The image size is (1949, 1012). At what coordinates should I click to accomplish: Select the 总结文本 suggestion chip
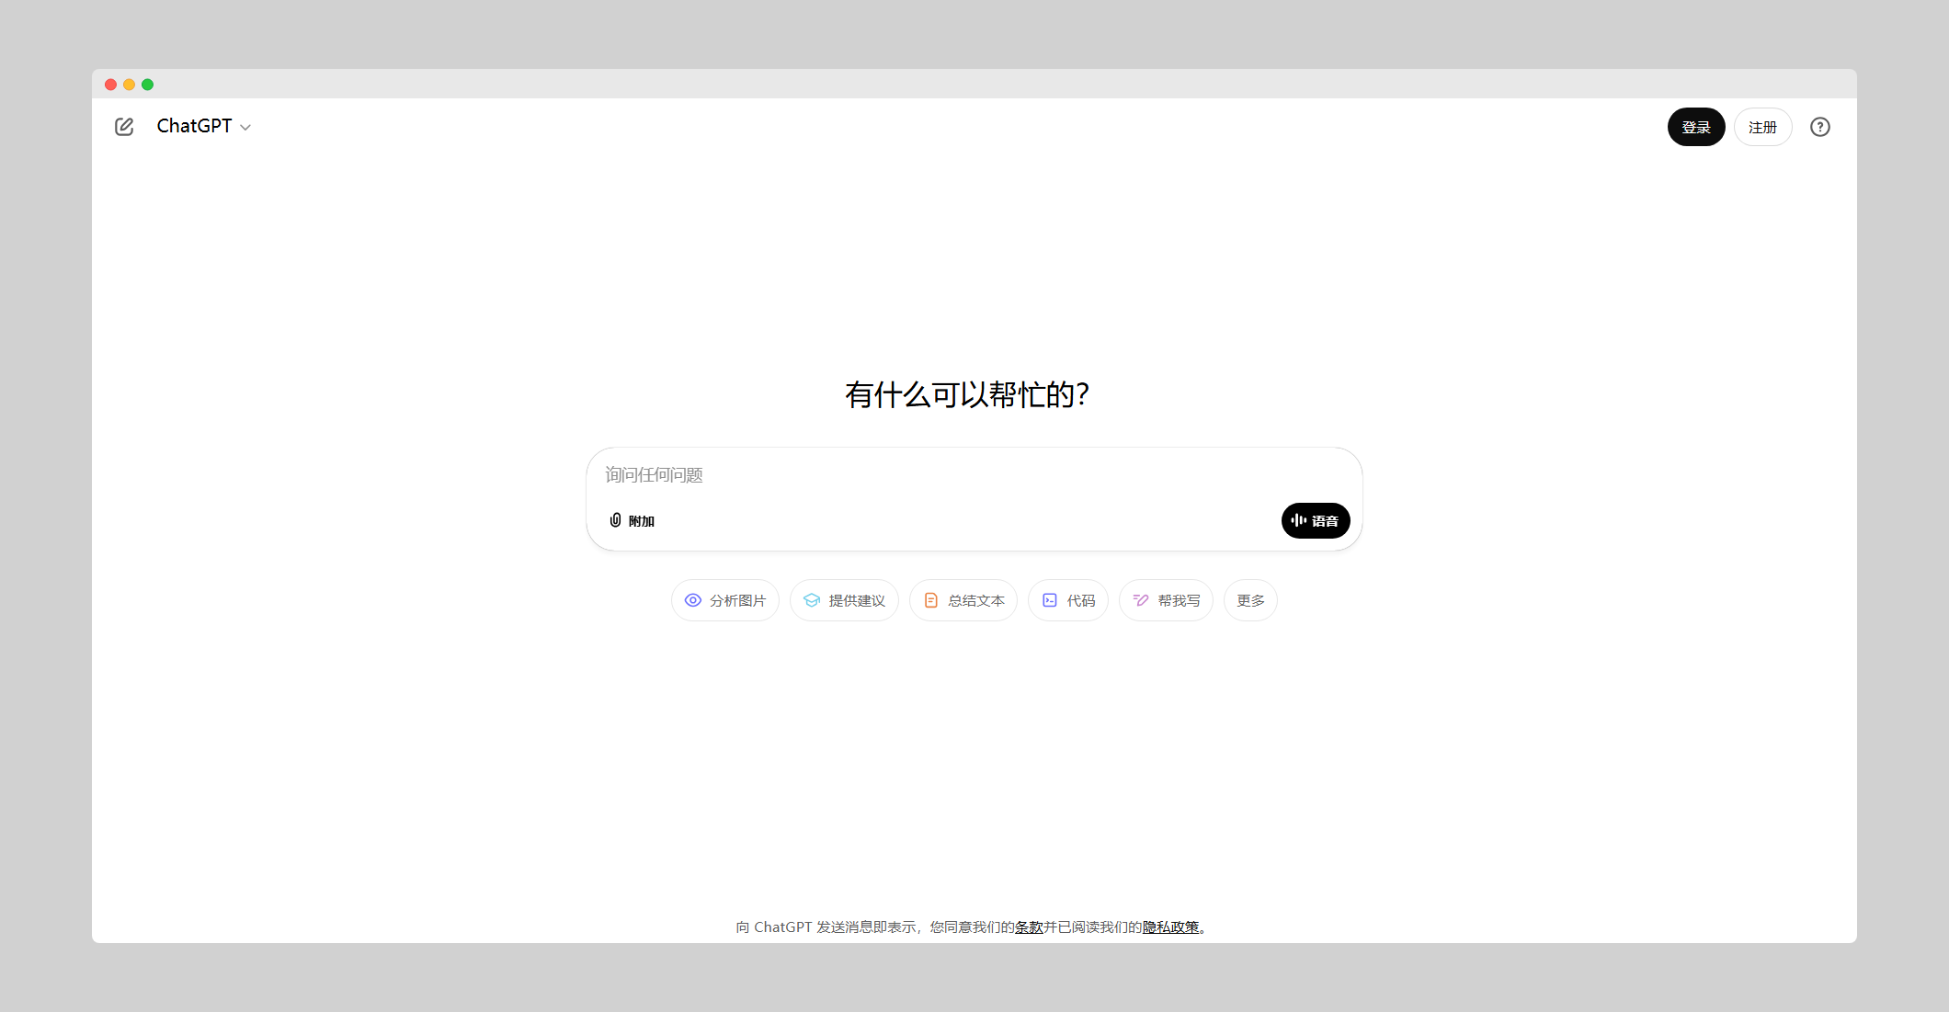pyautogui.click(x=963, y=600)
